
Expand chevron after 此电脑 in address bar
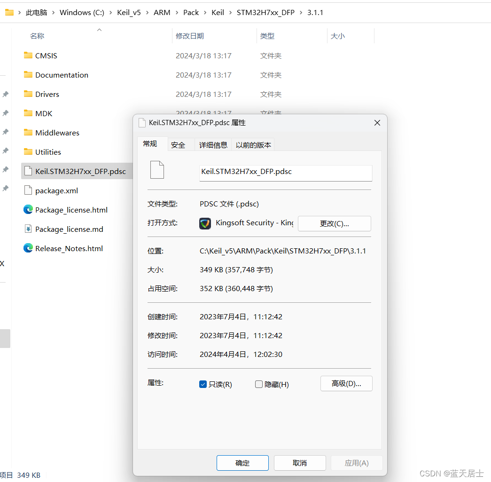53,13
